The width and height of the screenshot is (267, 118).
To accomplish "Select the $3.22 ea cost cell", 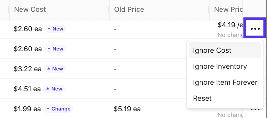I will pos(27,69).
